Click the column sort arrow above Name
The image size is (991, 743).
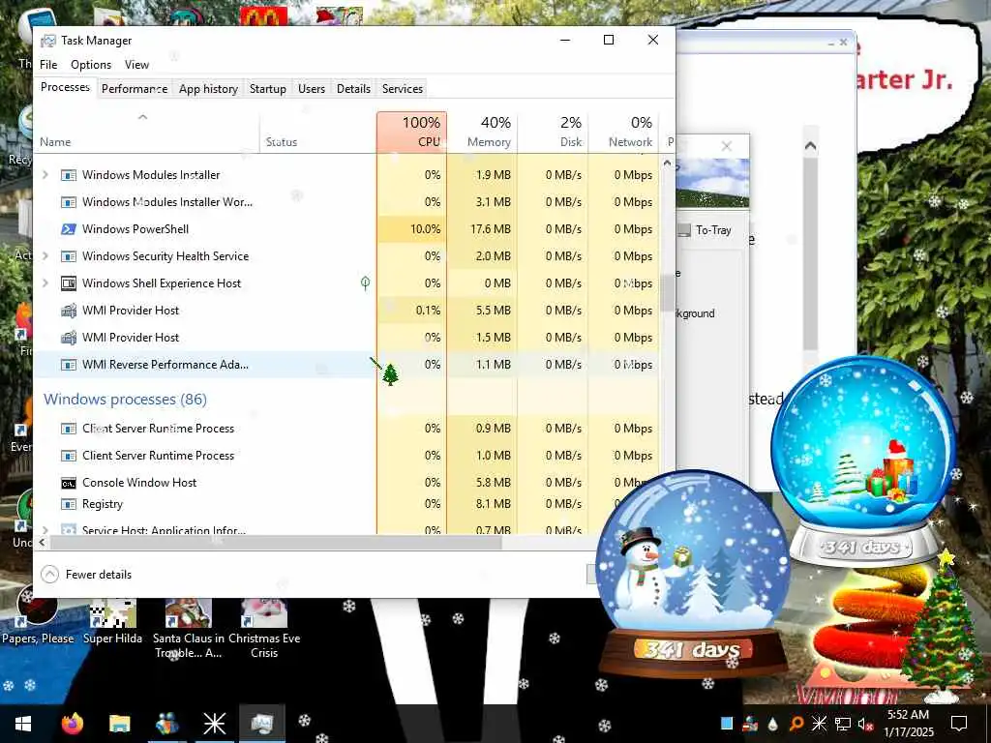click(143, 117)
